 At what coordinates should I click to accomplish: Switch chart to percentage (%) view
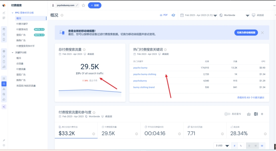pos(241,146)
